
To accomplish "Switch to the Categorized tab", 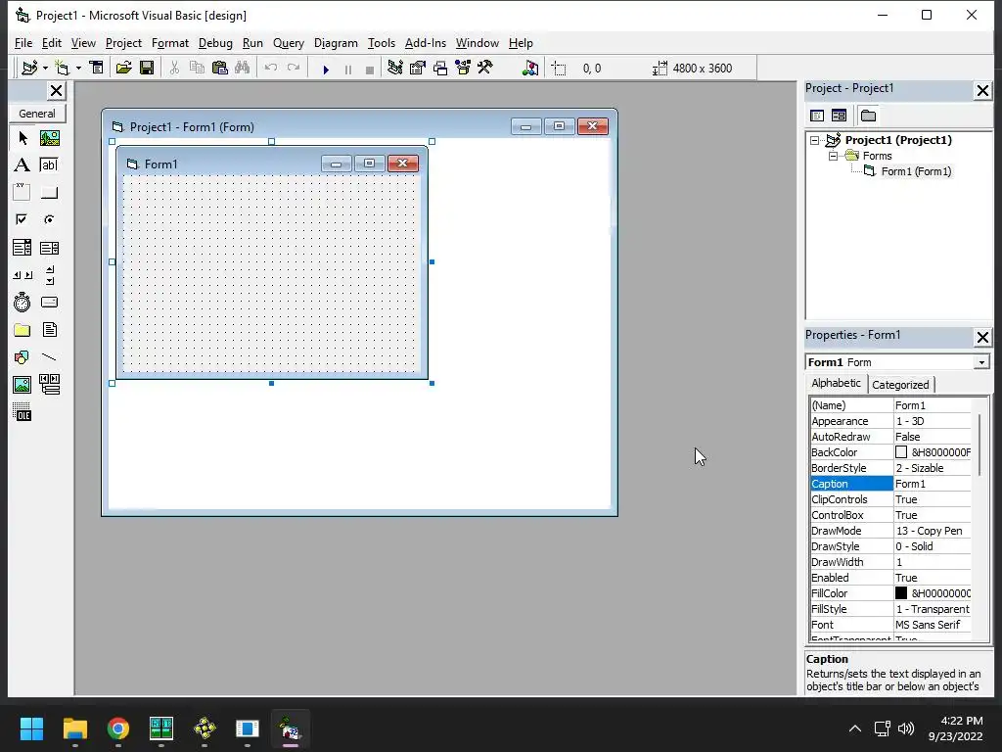I will [900, 385].
